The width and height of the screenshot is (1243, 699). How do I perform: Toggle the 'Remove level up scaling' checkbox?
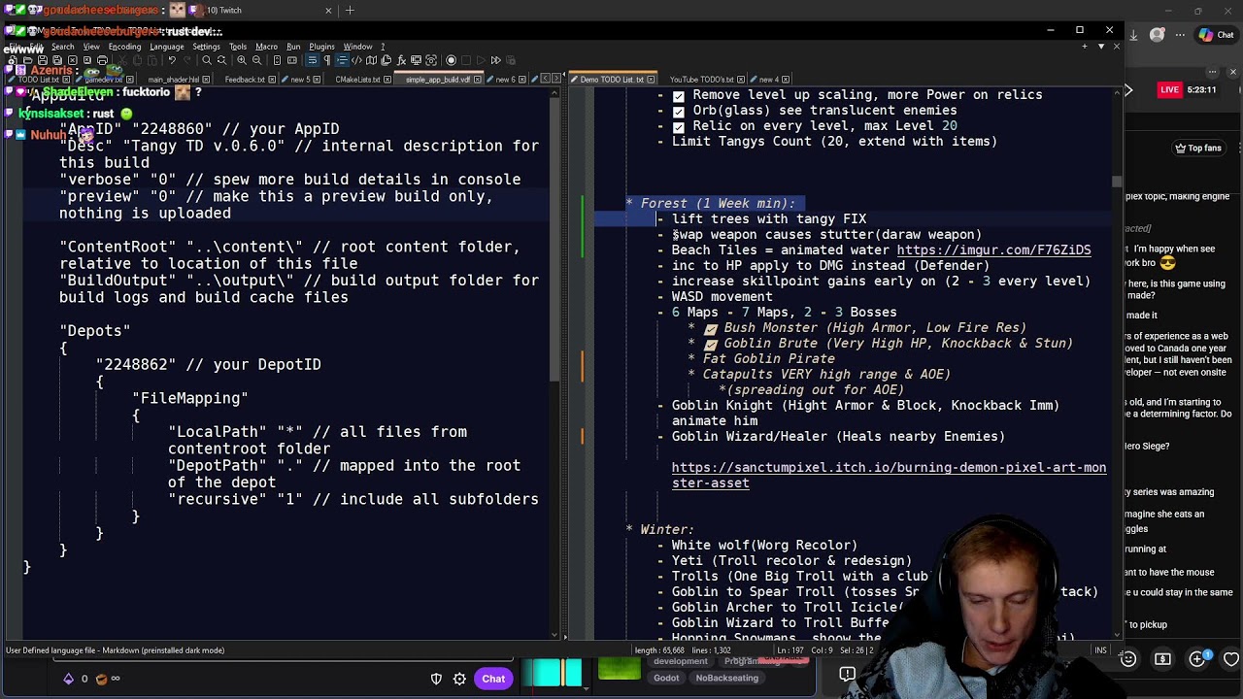[679, 95]
